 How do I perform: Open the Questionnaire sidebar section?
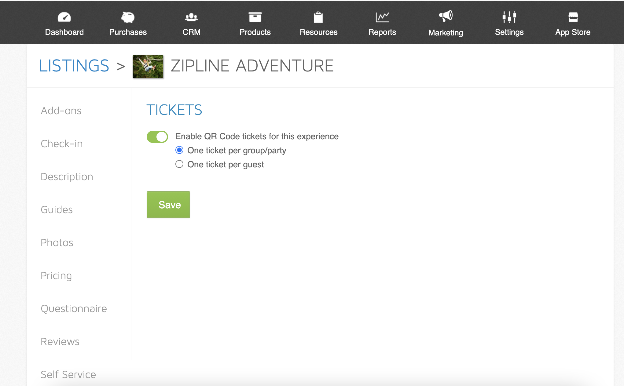[x=74, y=308]
